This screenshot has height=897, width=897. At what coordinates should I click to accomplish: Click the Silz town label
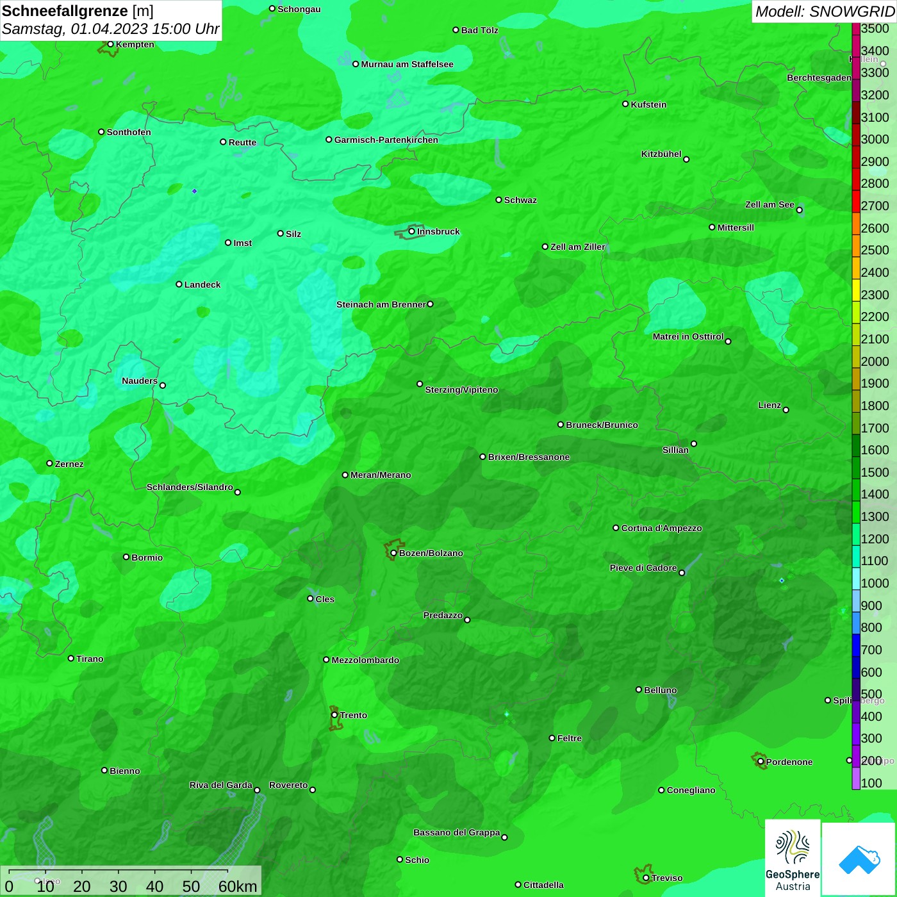(x=293, y=234)
